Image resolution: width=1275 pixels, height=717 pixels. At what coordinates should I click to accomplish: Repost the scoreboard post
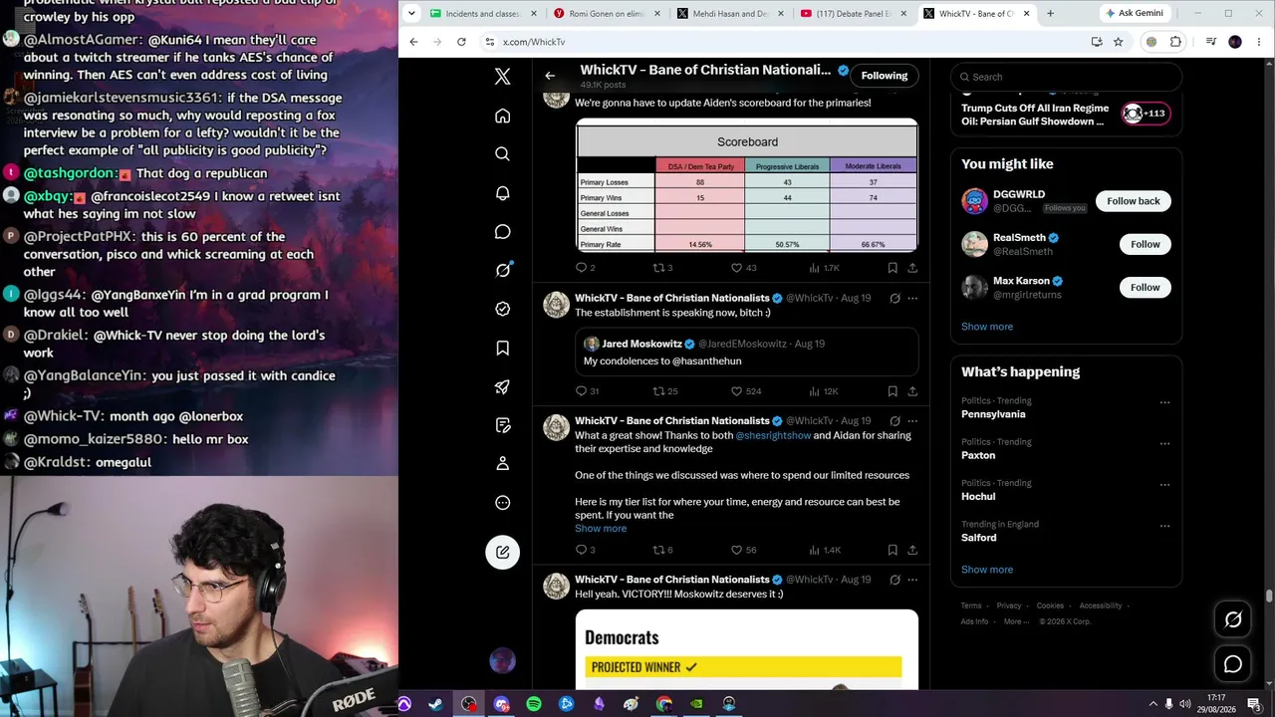coord(657,268)
